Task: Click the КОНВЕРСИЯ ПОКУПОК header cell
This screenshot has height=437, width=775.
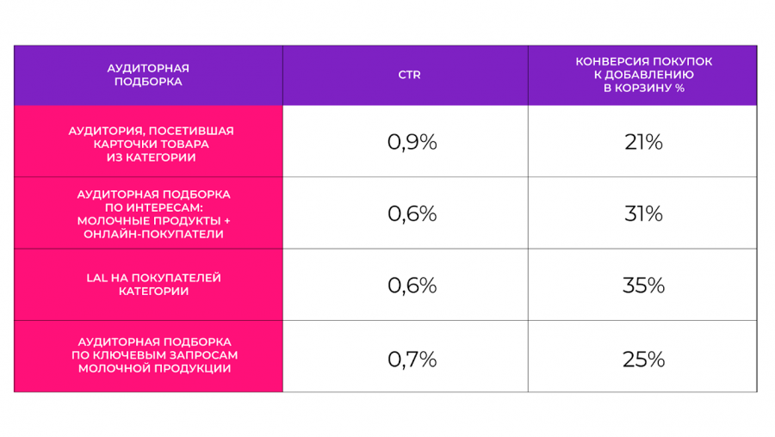Action: [643, 62]
